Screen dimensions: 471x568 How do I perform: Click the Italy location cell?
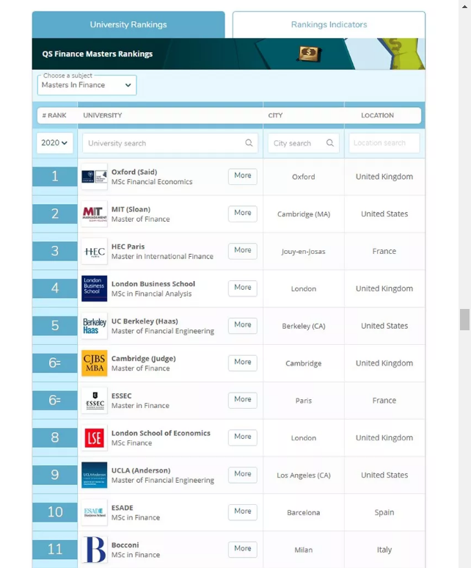(x=384, y=550)
